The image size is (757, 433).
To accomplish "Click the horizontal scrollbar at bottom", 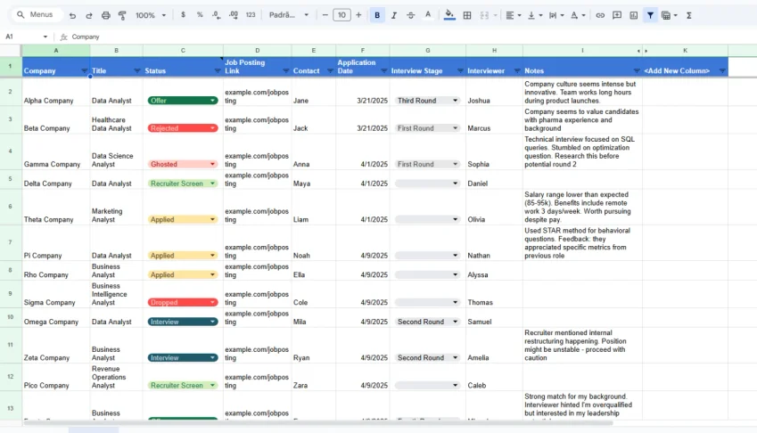I will (317, 423).
